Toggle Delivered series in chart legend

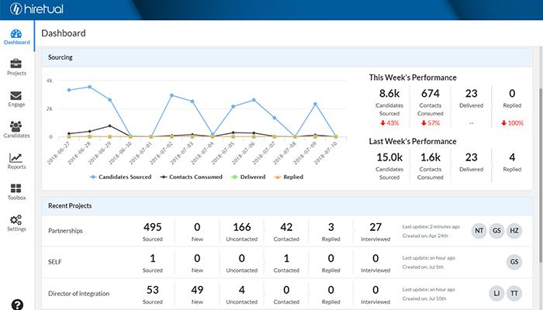pyautogui.click(x=248, y=177)
